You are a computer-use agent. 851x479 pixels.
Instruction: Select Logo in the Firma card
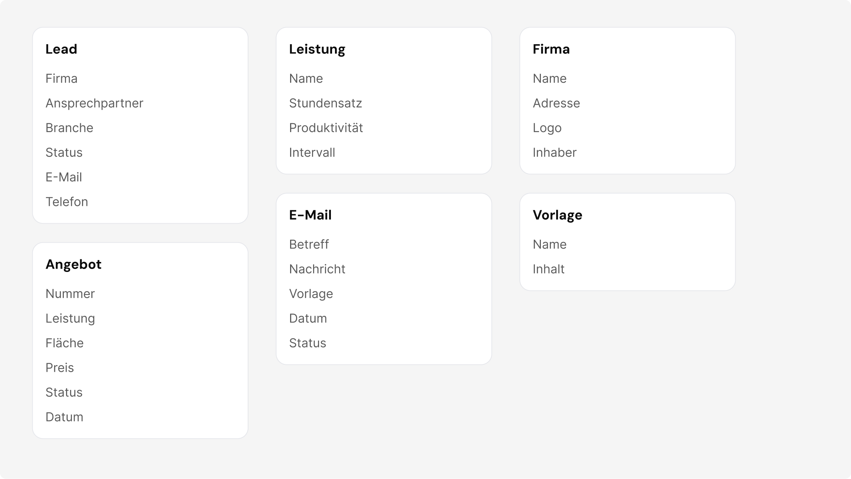click(x=547, y=128)
